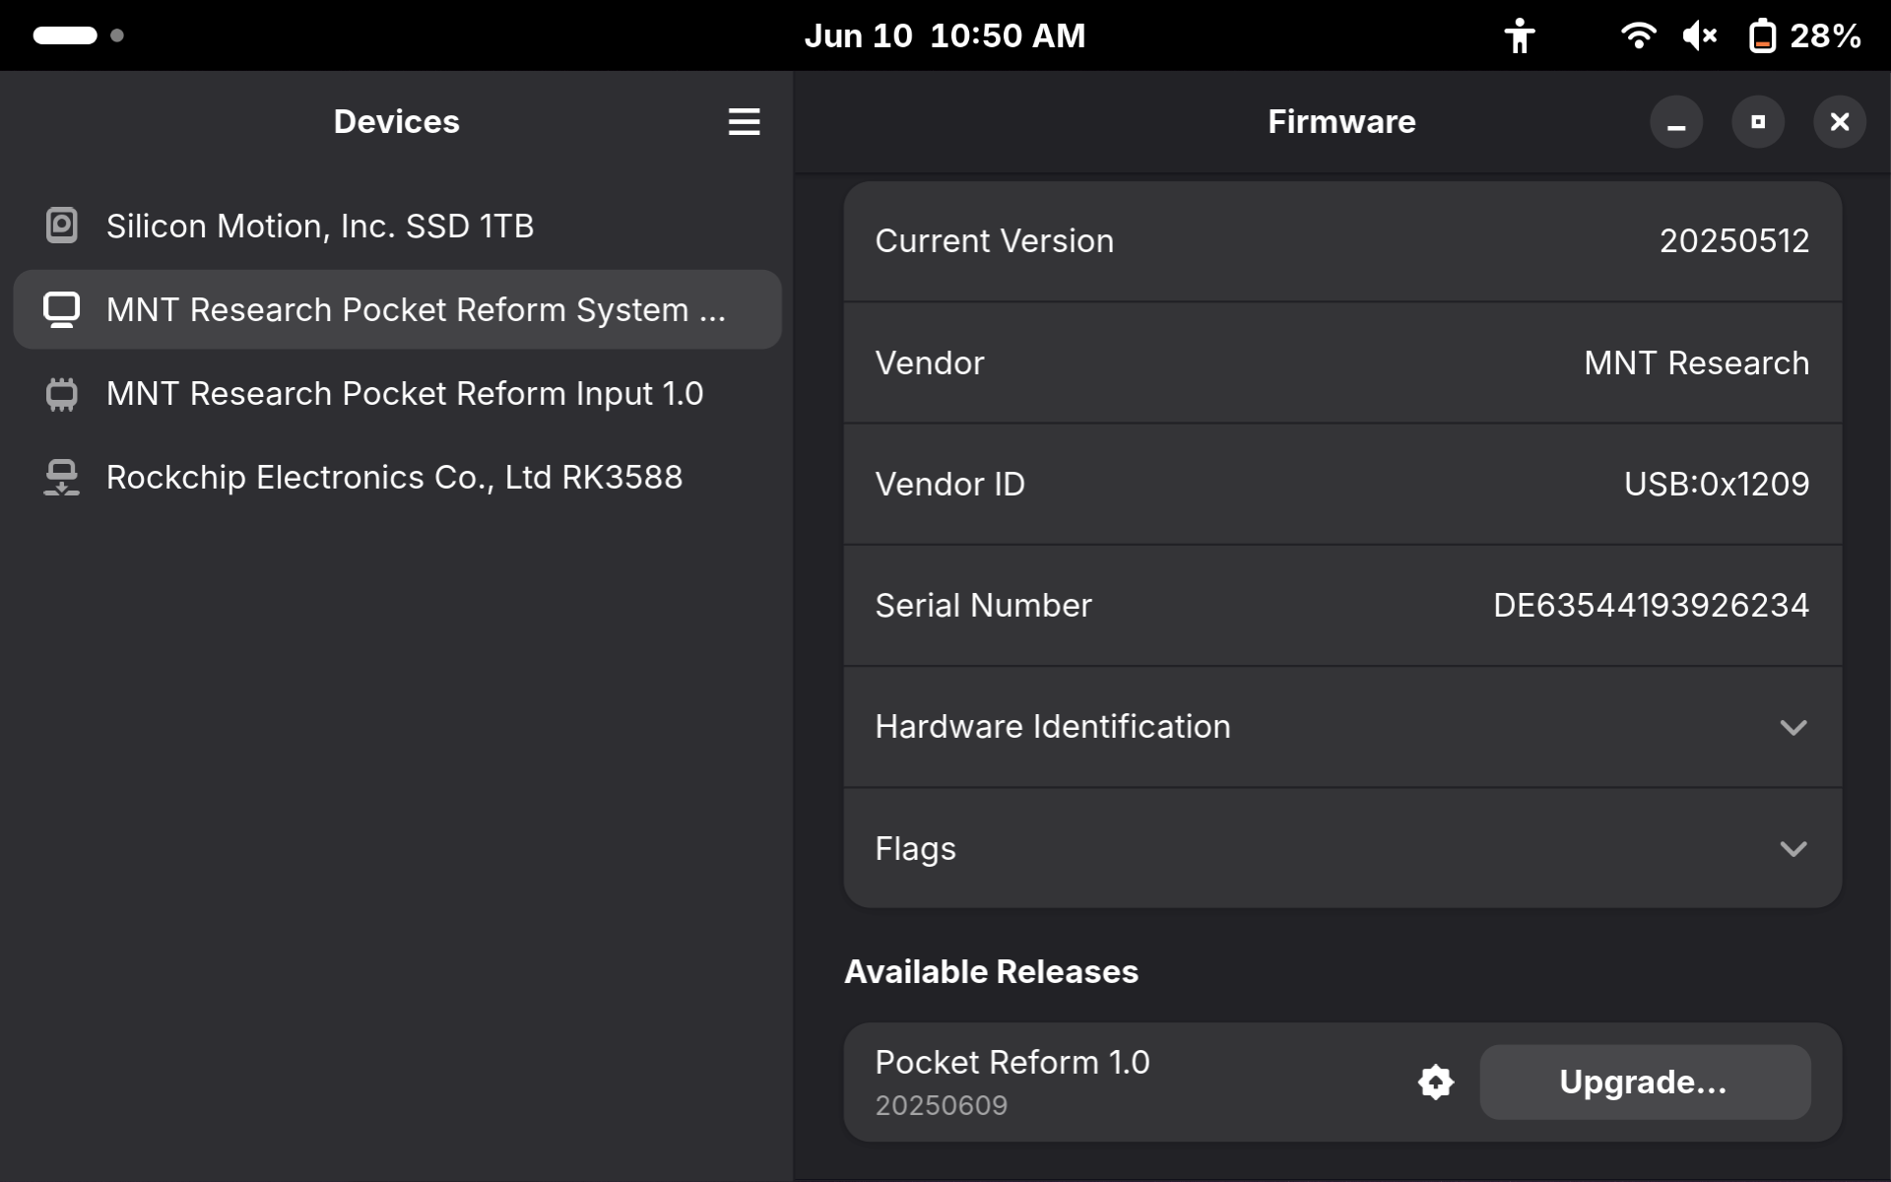Click the chip icon beside Pocket Reform Input

click(x=62, y=394)
